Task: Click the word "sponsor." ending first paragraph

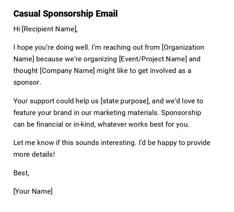Action: click(27, 82)
